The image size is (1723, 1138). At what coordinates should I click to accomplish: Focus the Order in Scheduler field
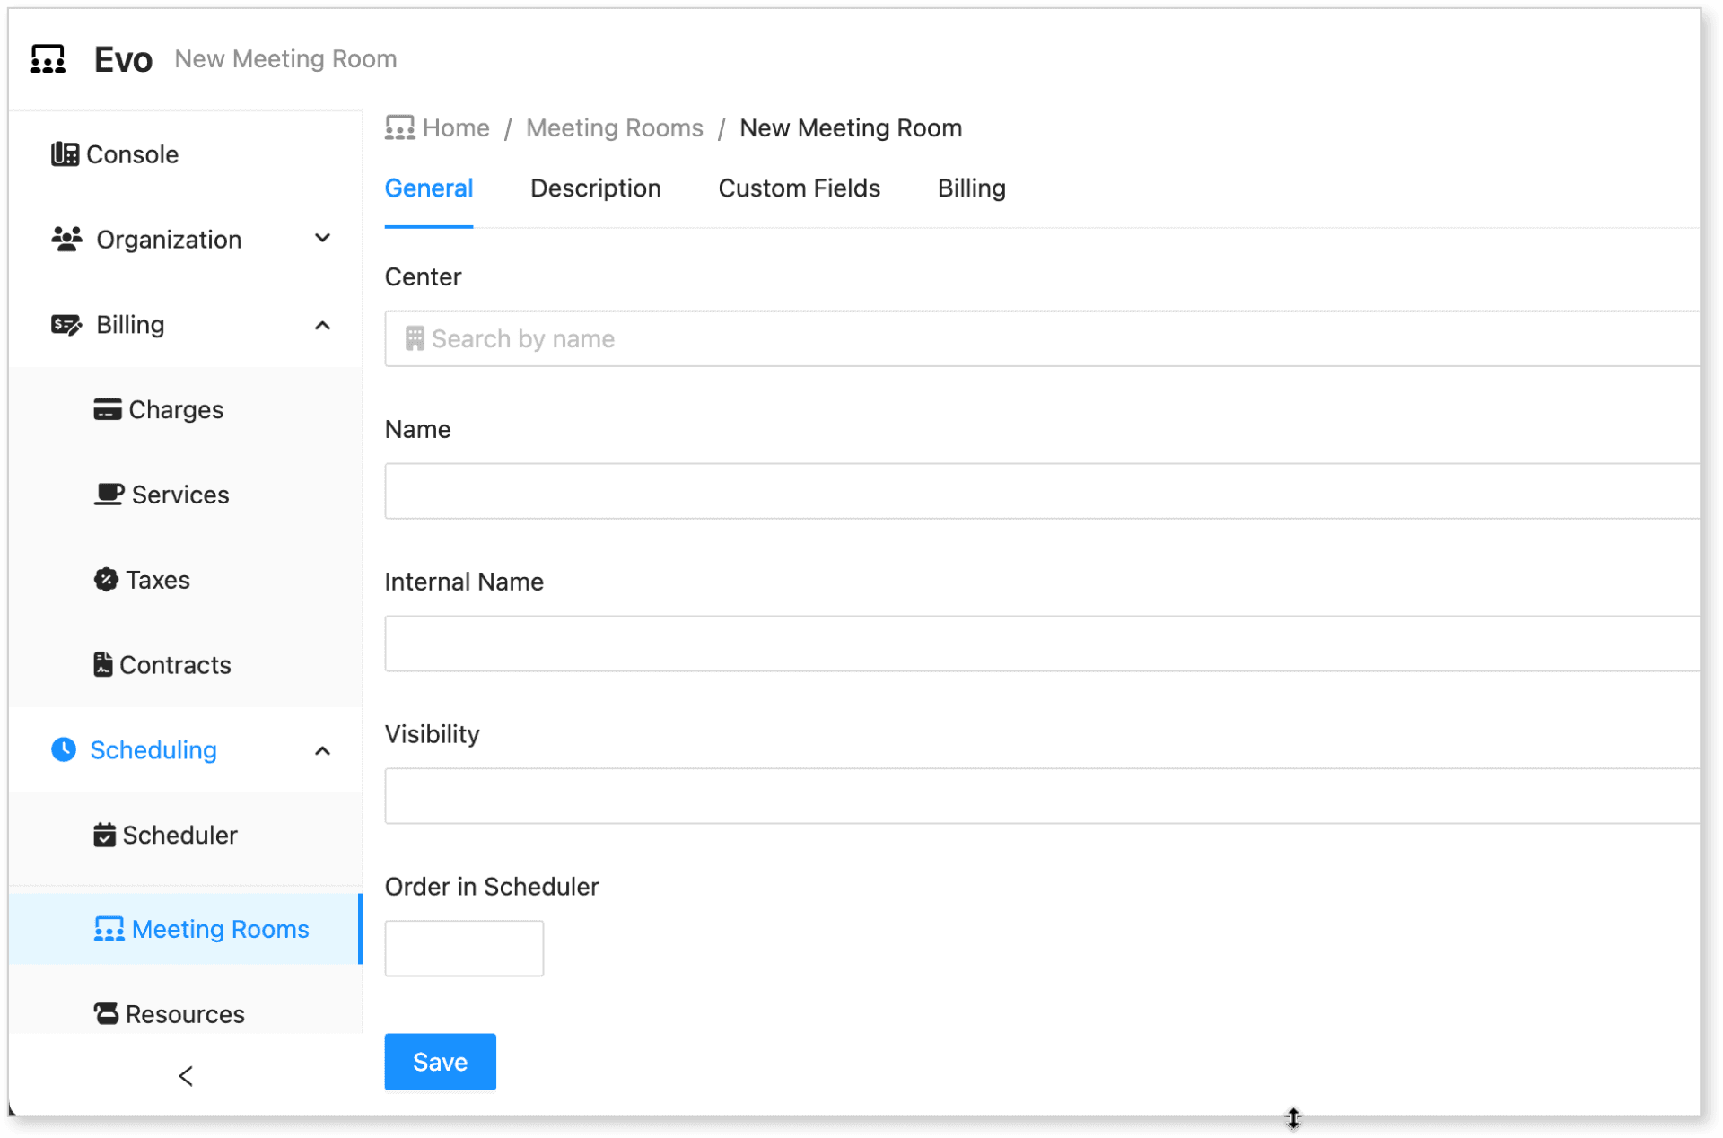click(x=464, y=949)
